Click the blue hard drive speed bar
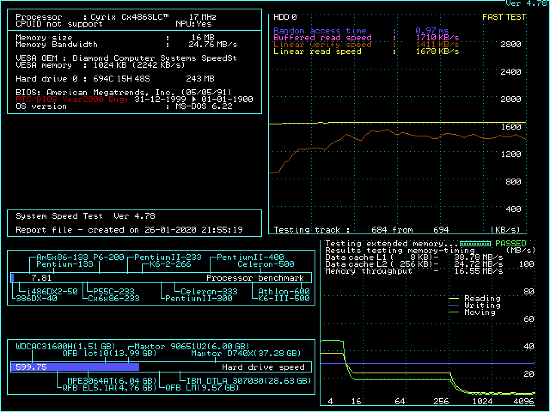 tap(75, 367)
